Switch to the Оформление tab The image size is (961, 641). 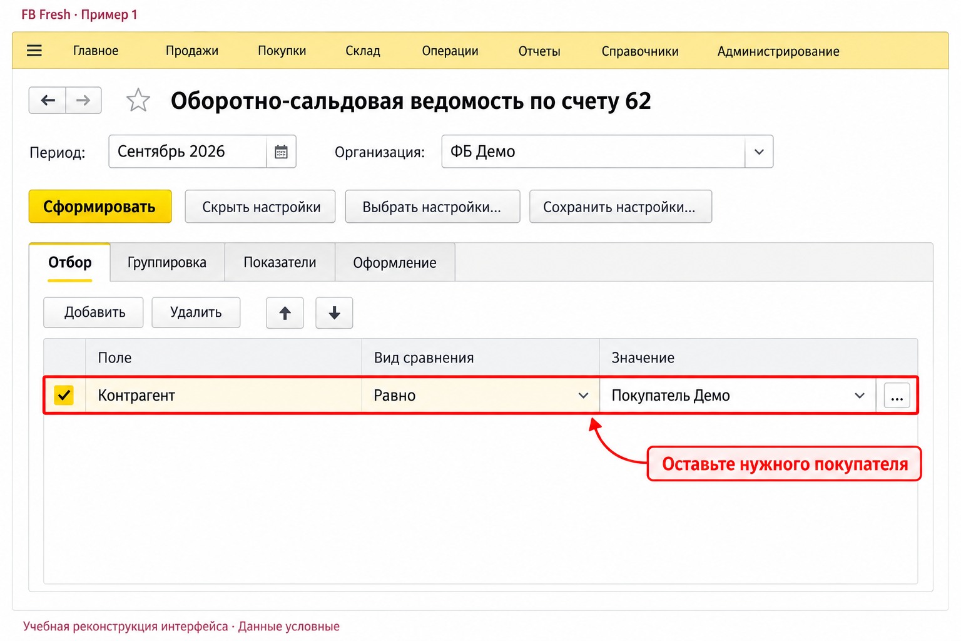(395, 262)
